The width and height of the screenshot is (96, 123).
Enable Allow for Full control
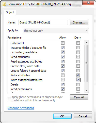click(63, 43)
